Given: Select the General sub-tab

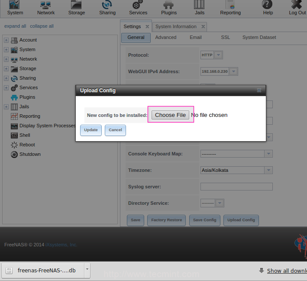Looking at the screenshot, I should click(136, 38).
